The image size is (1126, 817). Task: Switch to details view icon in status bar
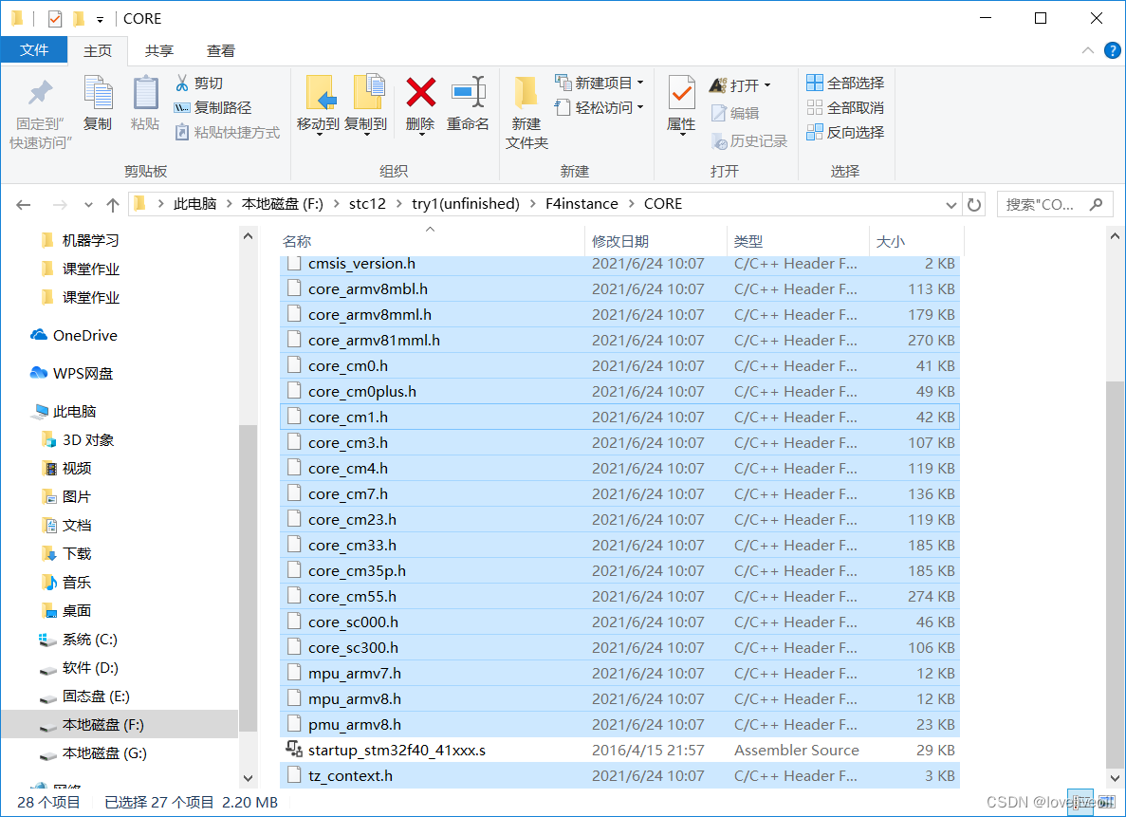click(1080, 803)
